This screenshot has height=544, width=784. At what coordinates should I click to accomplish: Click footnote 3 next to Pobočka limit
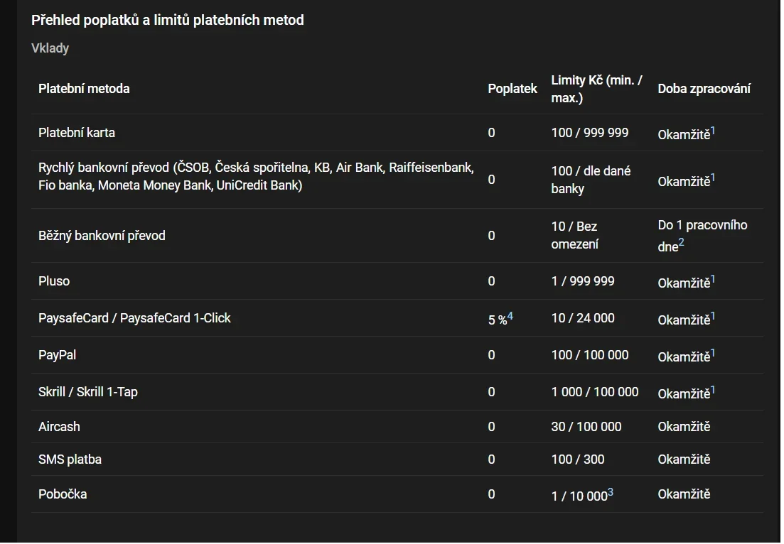coord(611,492)
